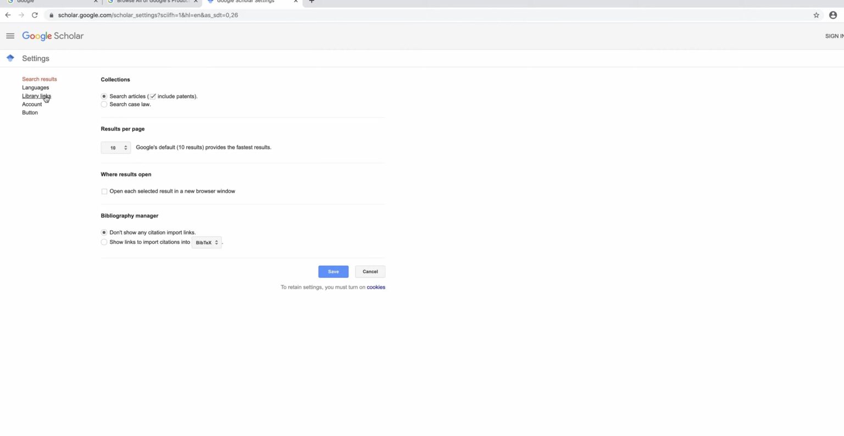844x436 pixels.
Task: Reload the page using the refresh icon
Action: [35, 15]
